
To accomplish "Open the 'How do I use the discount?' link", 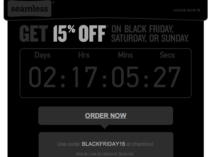I will pyautogui.click(x=105, y=153).
